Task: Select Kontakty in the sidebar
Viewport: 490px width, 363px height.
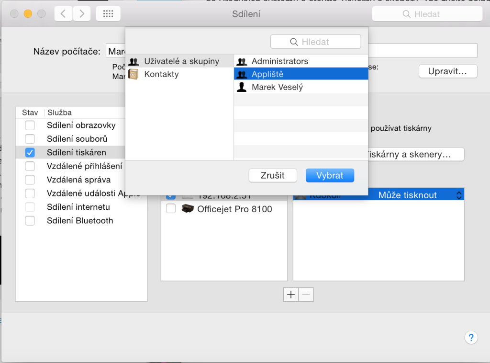Action: pyautogui.click(x=179, y=74)
